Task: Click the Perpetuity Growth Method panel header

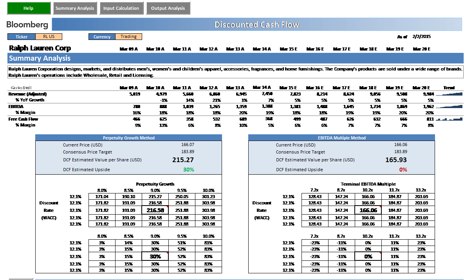Action: (129, 137)
